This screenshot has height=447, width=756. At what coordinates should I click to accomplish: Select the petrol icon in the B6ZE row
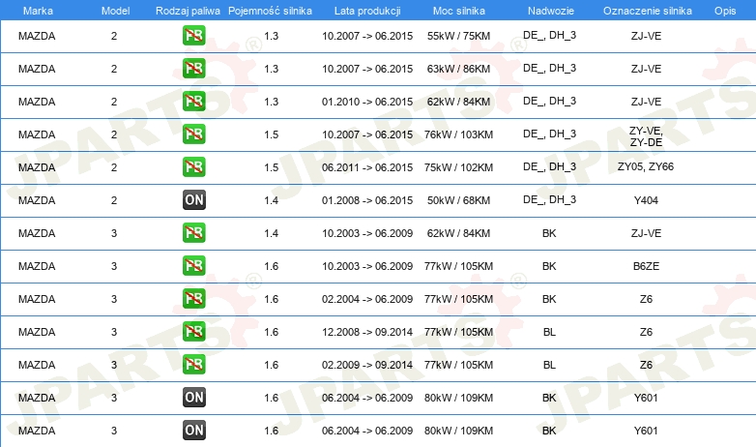coord(193,265)
